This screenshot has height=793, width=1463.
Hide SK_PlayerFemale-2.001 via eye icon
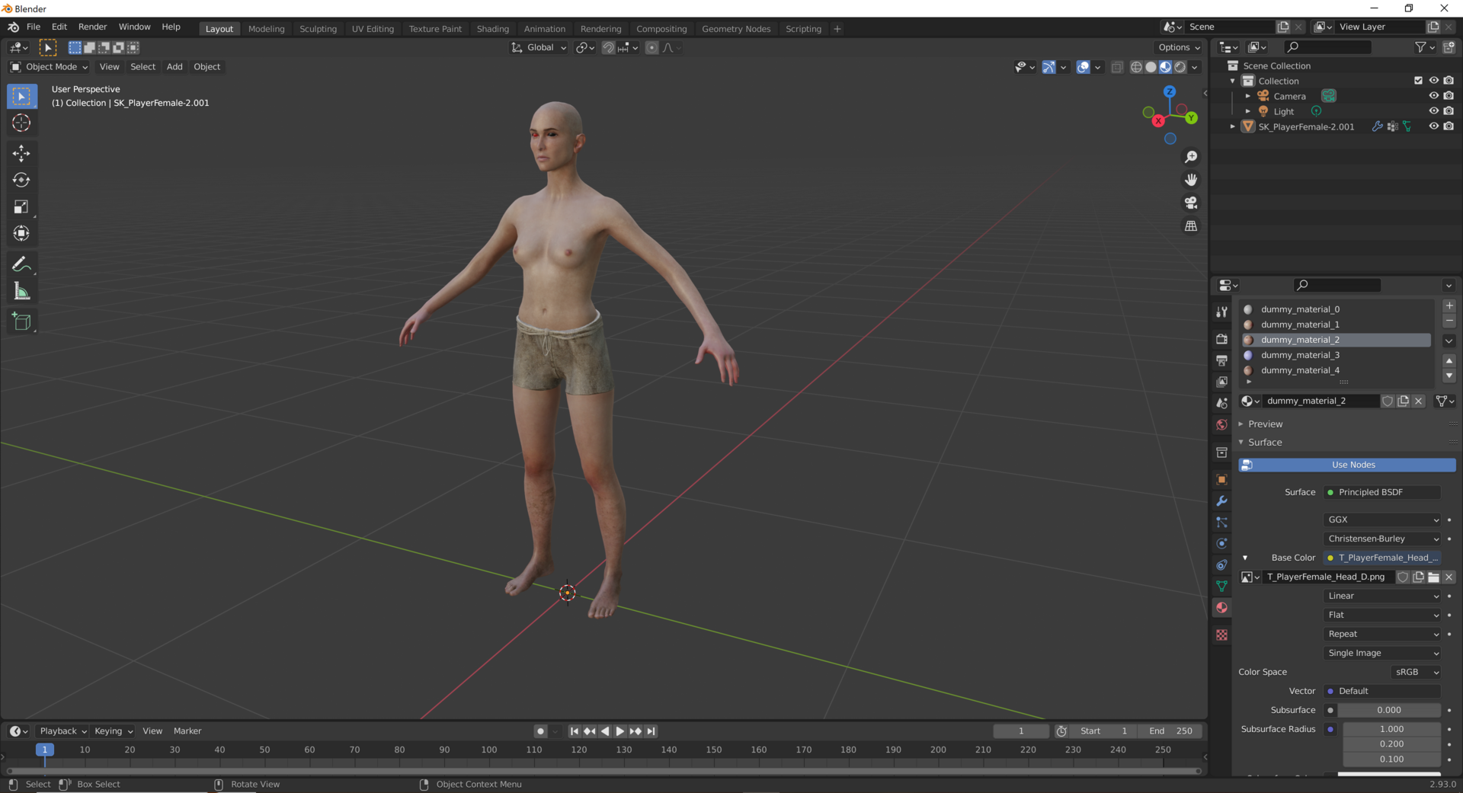coord(1433,126)
